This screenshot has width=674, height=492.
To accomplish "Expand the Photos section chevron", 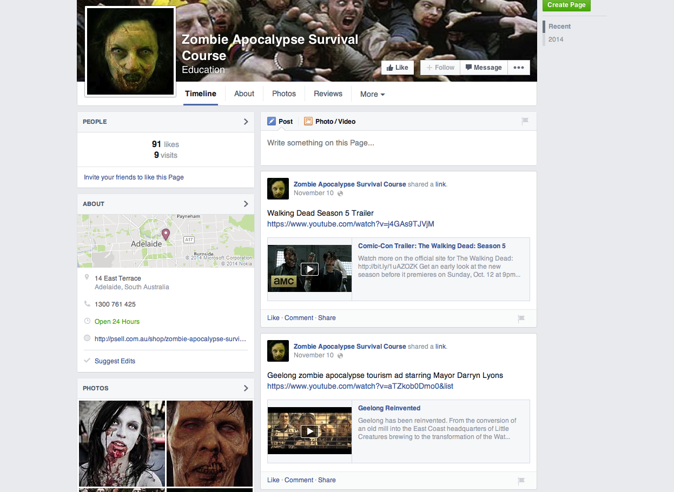I will 246,388.
